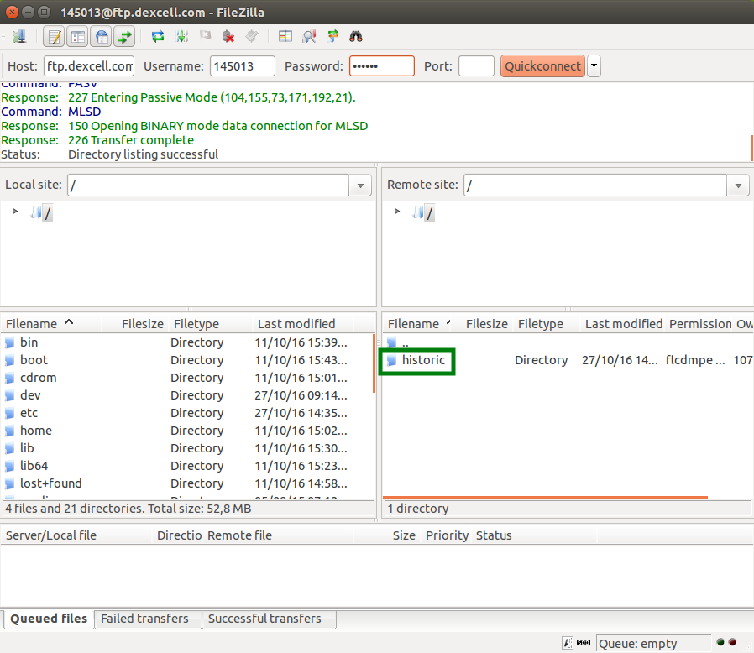Toggle directory comparison icon
This screenshot has width=754, height=653.
[309, 37]
